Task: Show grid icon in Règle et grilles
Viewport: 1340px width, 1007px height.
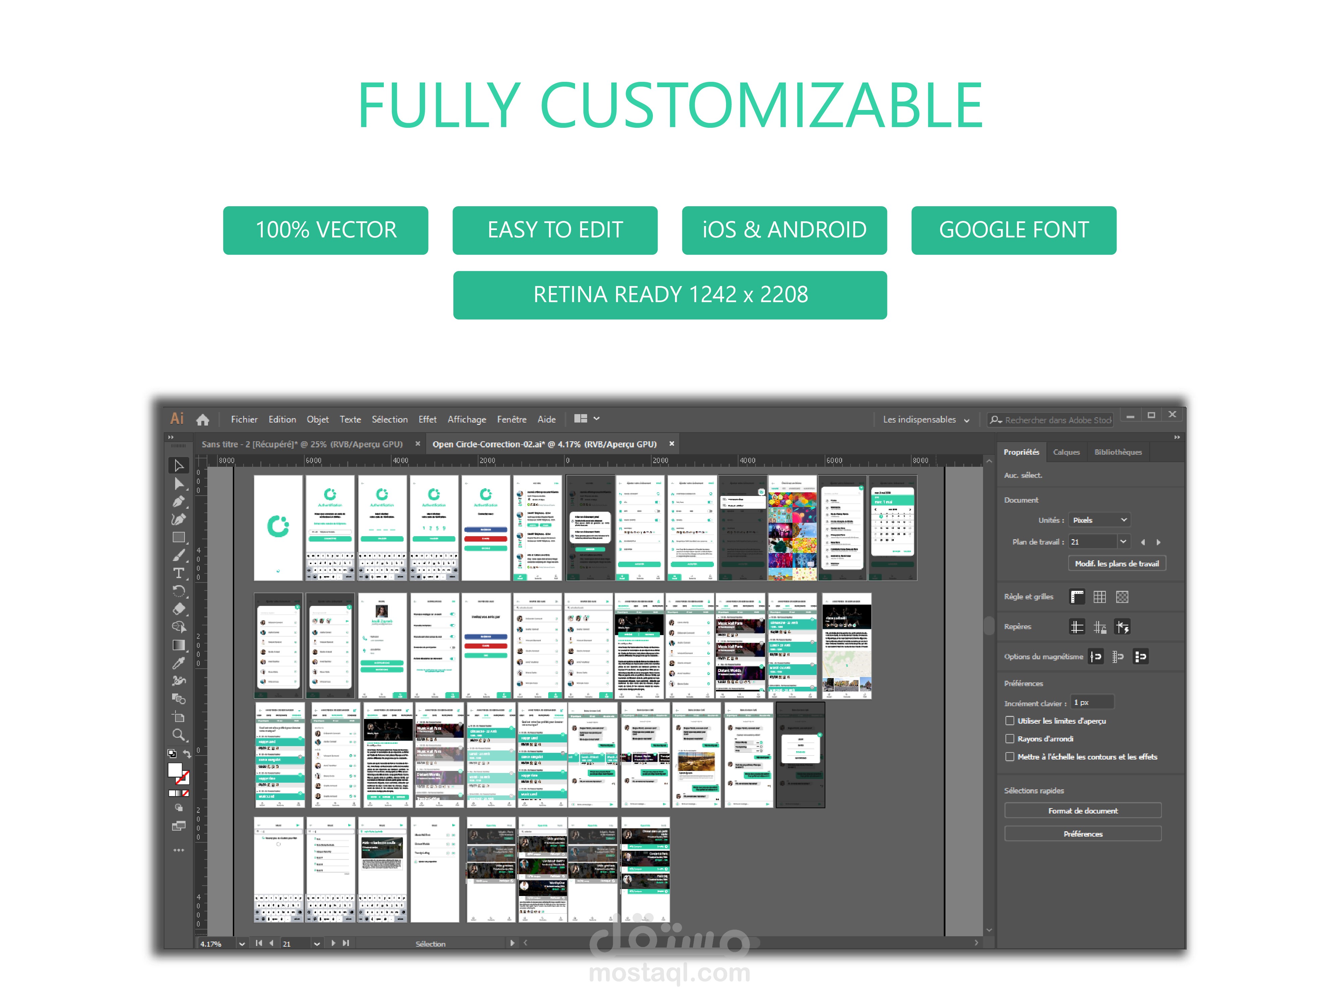Action: pos(1099,597)
